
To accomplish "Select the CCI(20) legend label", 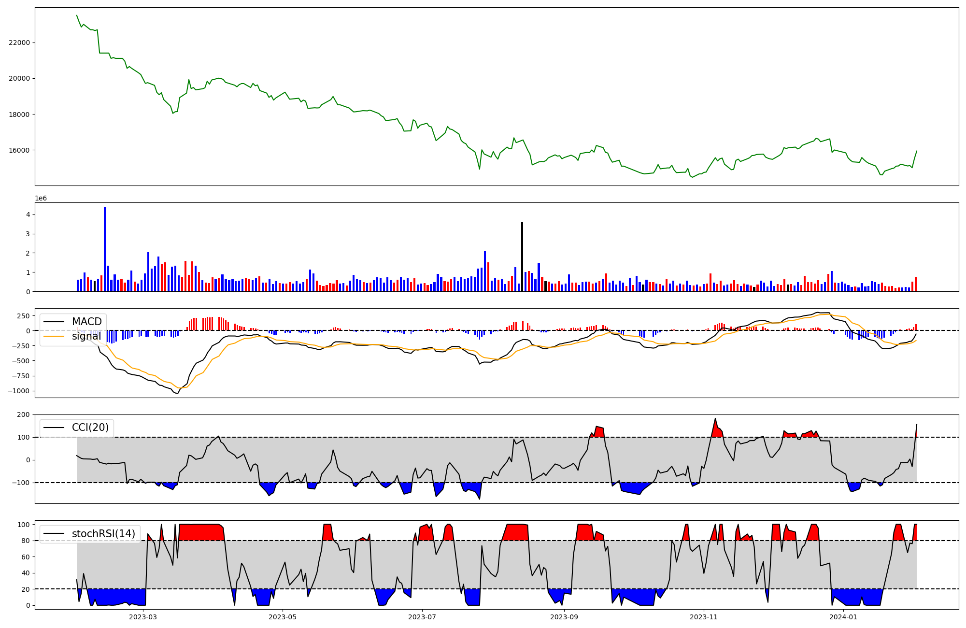I will [x=90, y=428].
